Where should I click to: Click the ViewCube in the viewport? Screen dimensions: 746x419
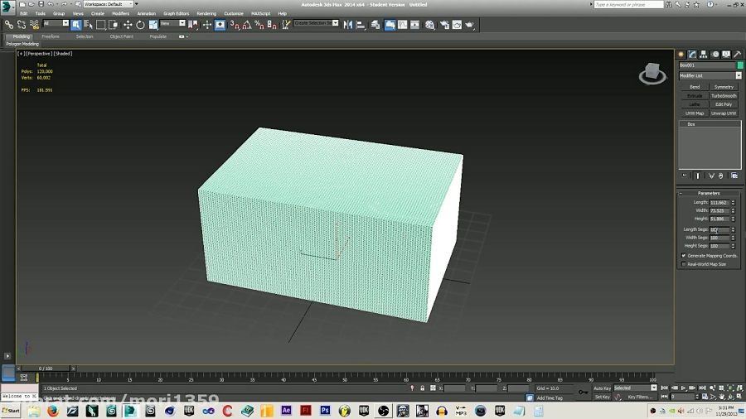click(x=652, y=73)
